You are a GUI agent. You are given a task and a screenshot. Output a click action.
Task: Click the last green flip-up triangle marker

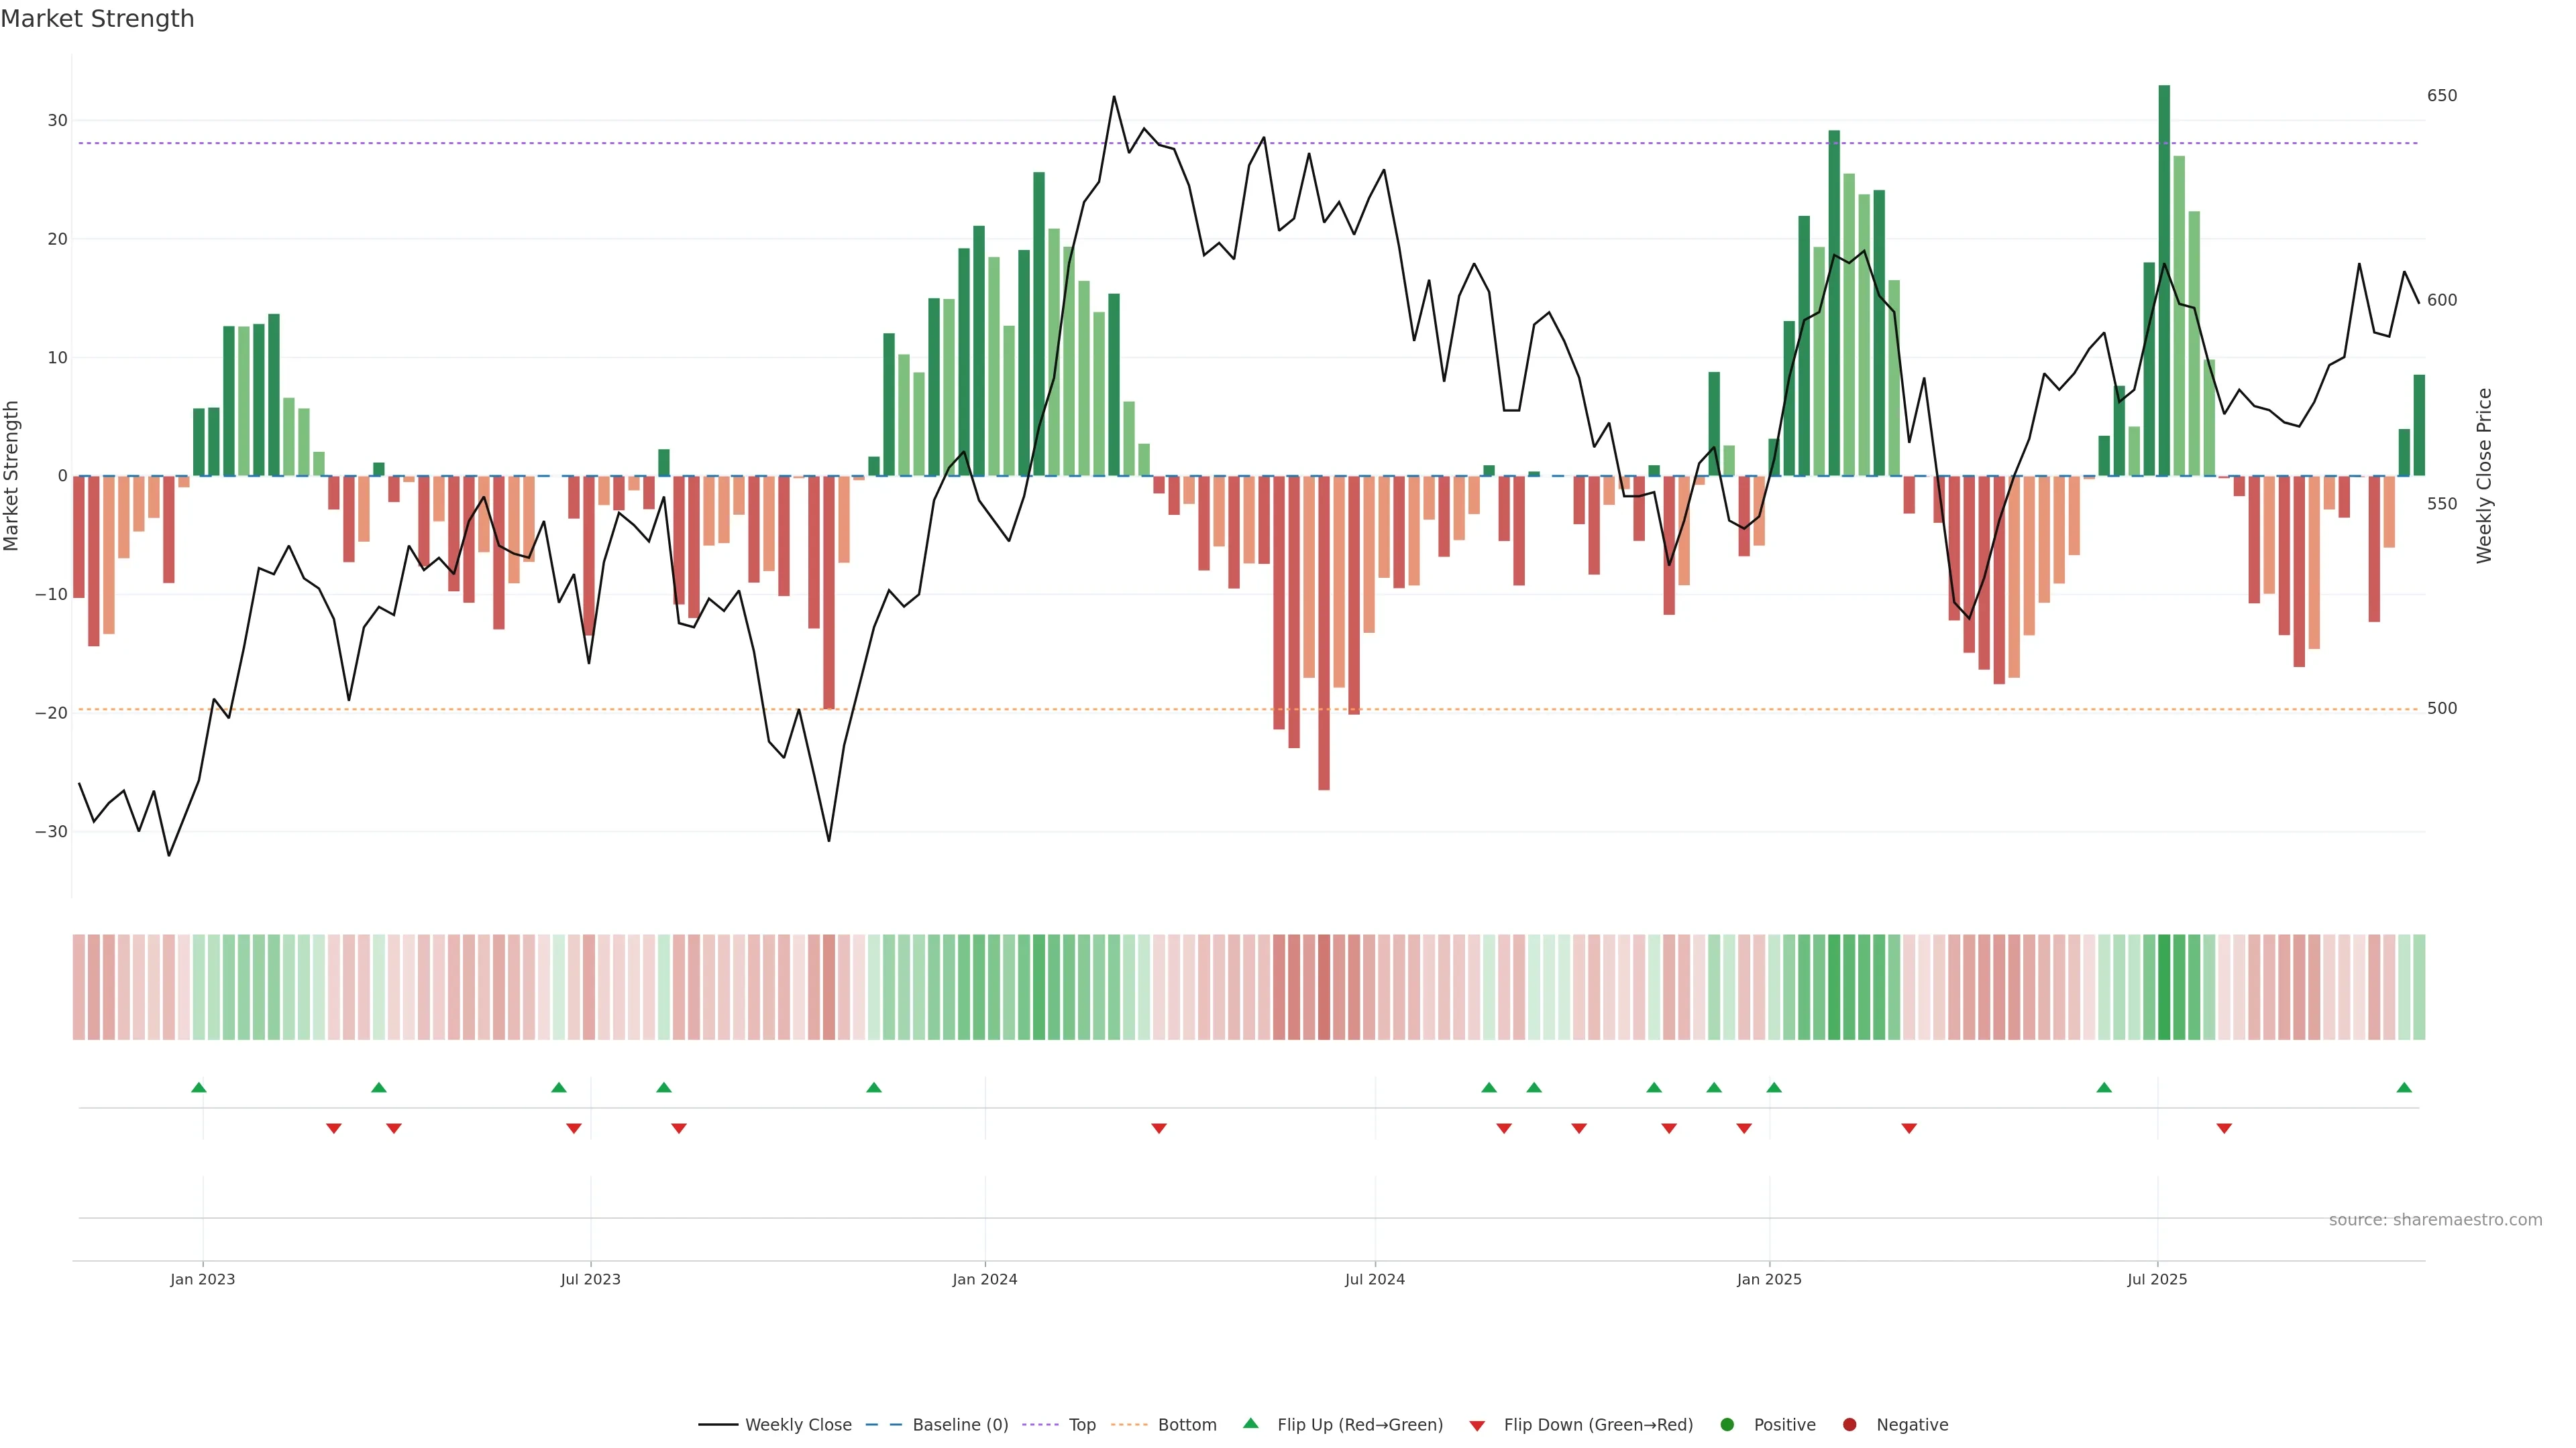pyautogui.click(x=2404, y=1087)
